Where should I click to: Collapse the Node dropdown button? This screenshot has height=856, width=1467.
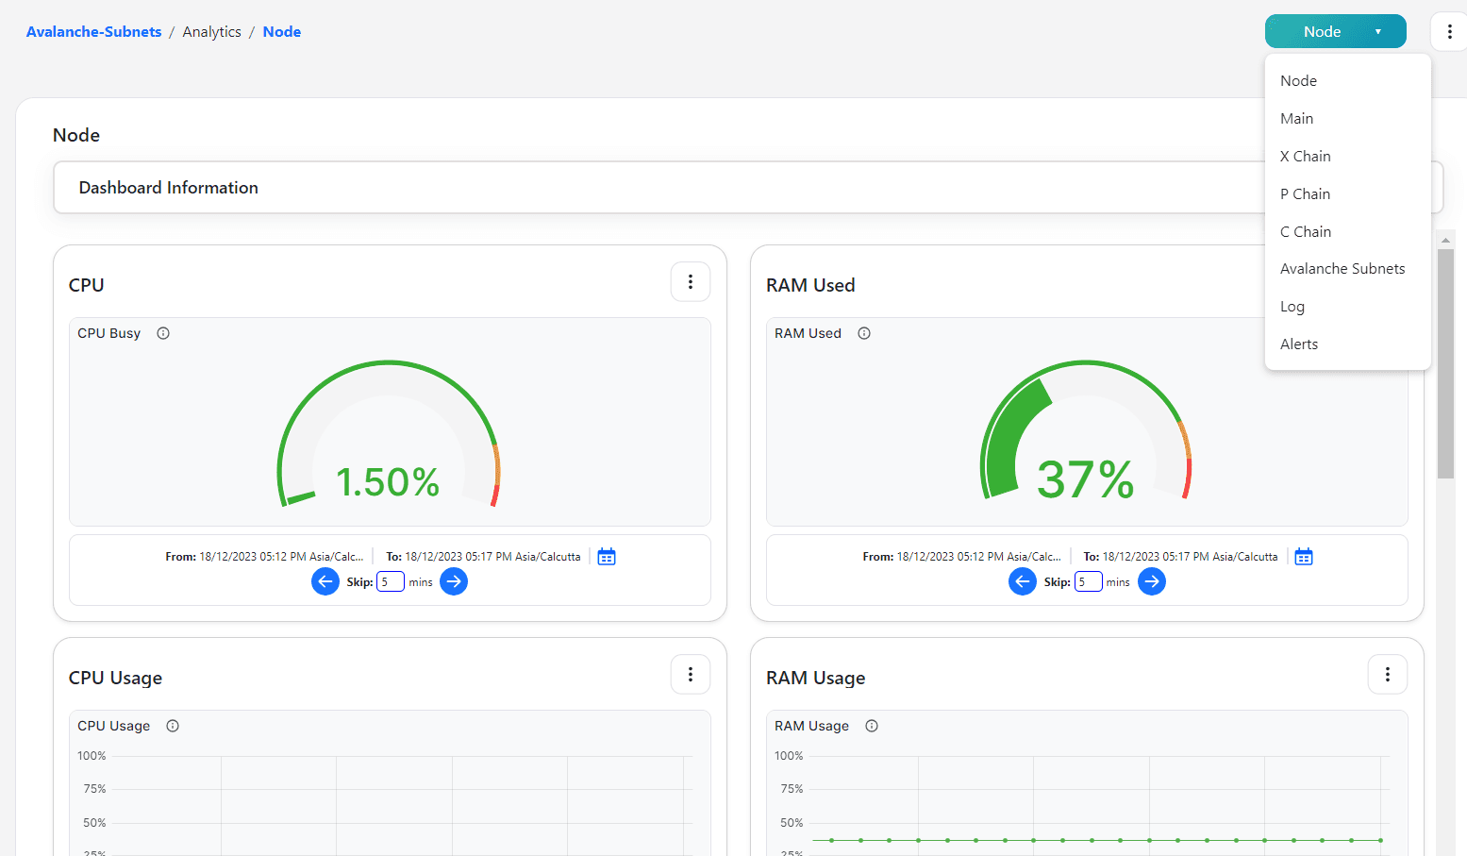tap(1336, 31)
